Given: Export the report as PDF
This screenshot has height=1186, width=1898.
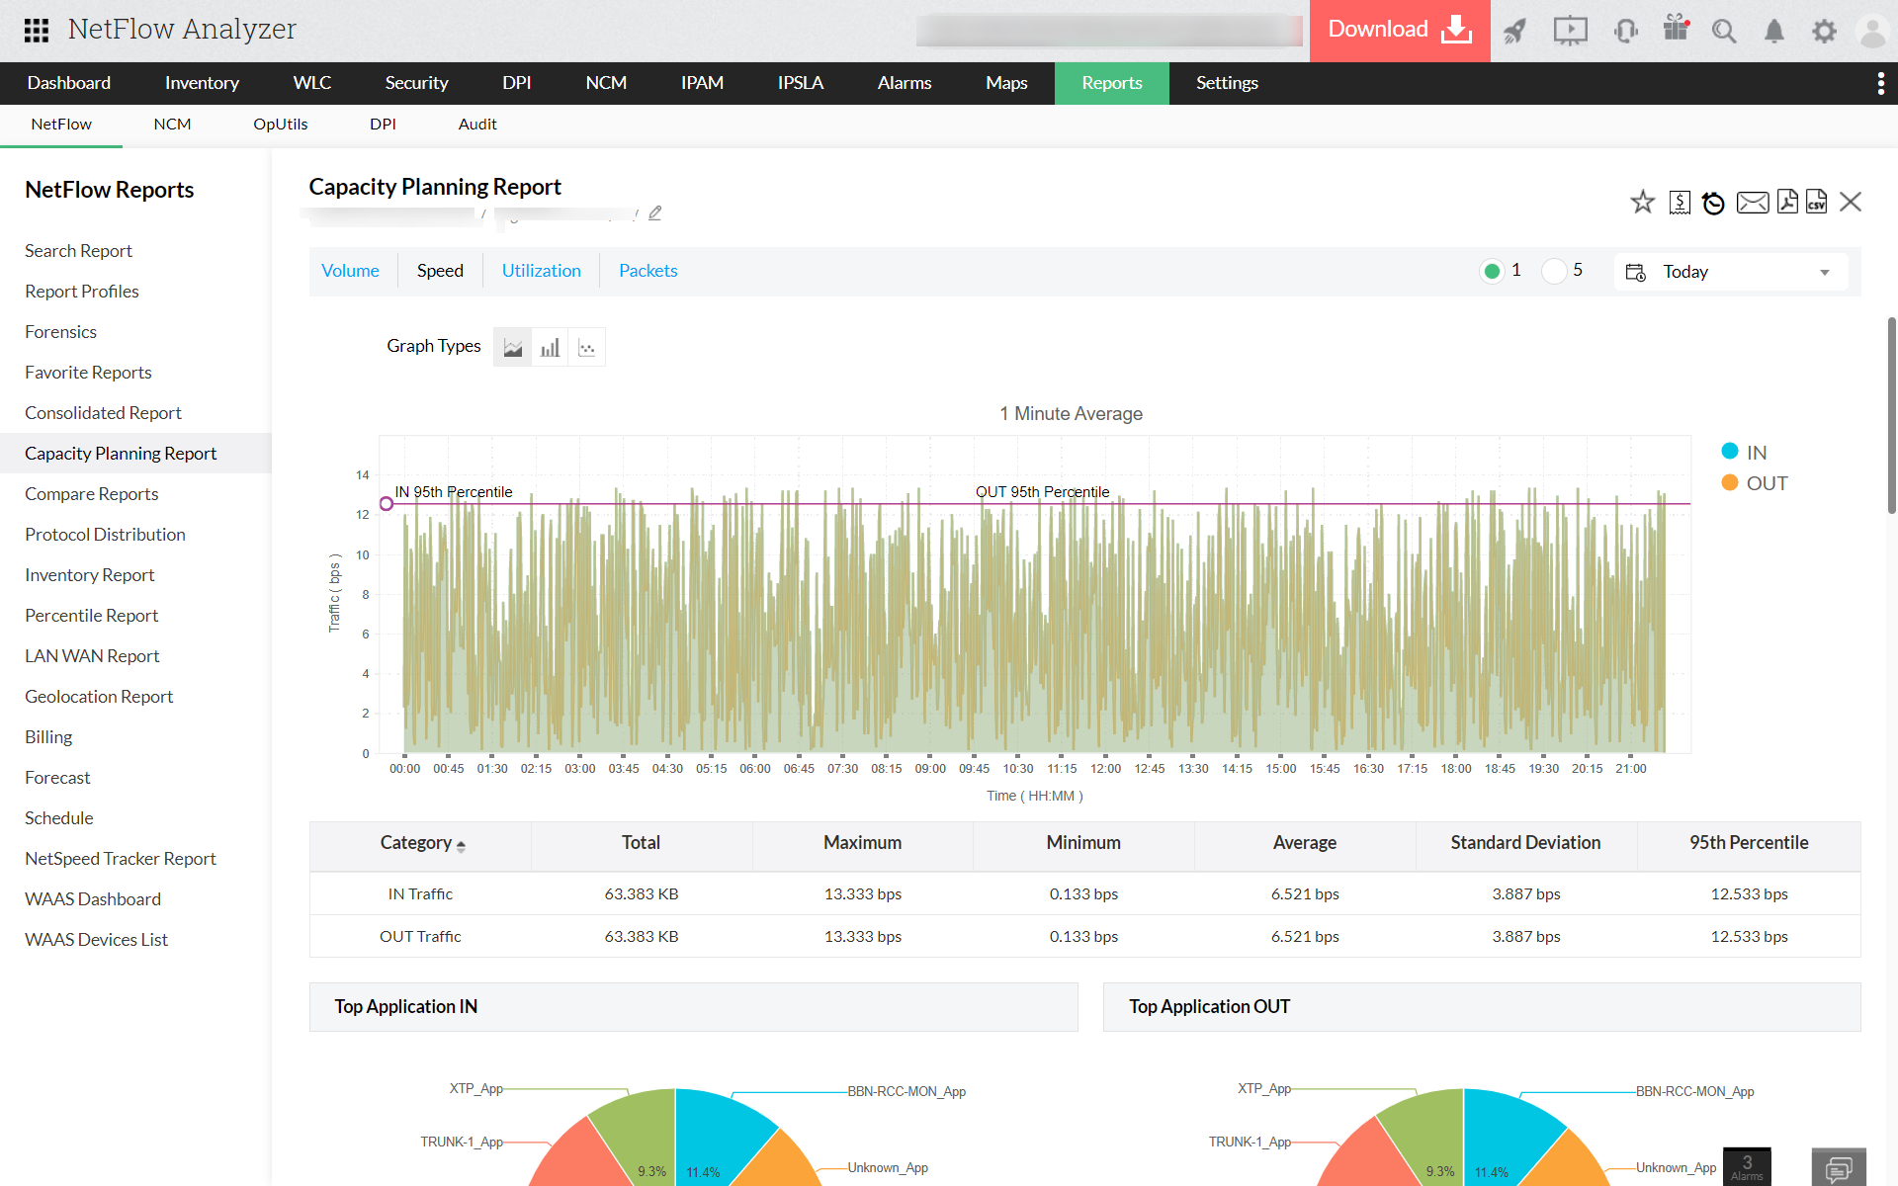Looking at the screenshot, I should (1787, 202).
